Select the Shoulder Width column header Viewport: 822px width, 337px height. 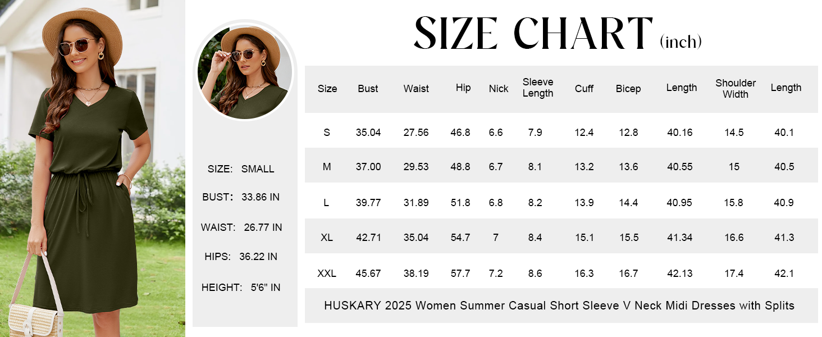736,89
